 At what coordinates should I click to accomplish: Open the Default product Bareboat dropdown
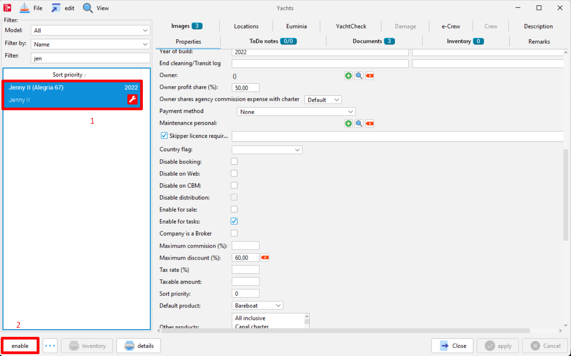tap(257, 305)
